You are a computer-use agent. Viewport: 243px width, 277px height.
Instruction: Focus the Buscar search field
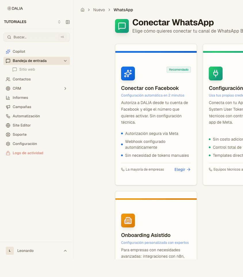[37, 37]
